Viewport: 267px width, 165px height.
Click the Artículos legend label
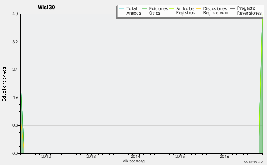point(185,8)
